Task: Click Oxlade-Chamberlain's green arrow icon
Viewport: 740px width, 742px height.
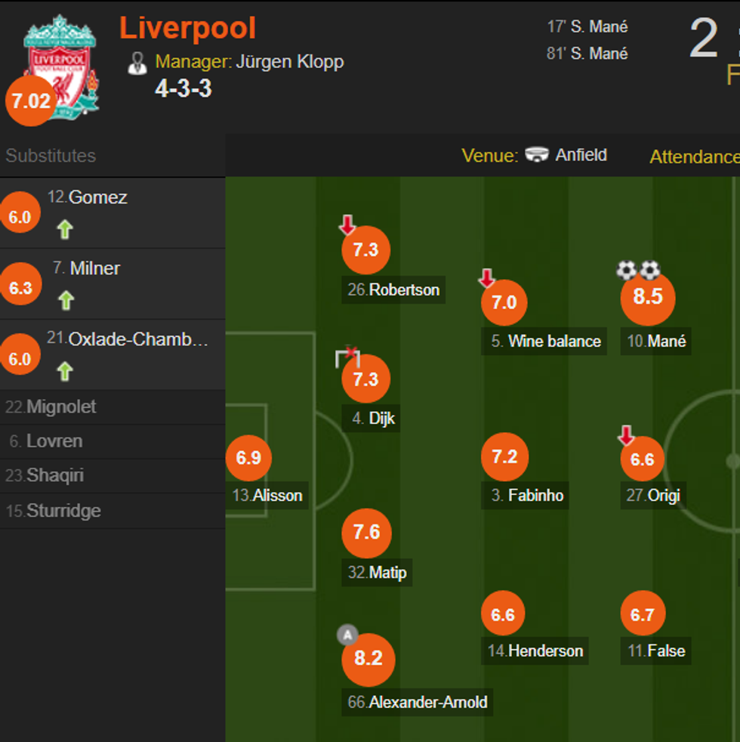Action: 65,371
